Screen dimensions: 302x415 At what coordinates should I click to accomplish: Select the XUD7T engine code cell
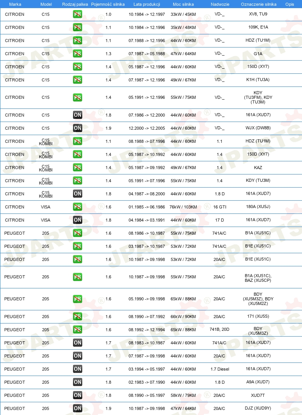pos(258,395)
